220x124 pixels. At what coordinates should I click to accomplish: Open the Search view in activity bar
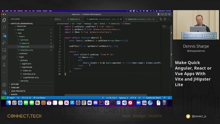[x=4, y=28]
